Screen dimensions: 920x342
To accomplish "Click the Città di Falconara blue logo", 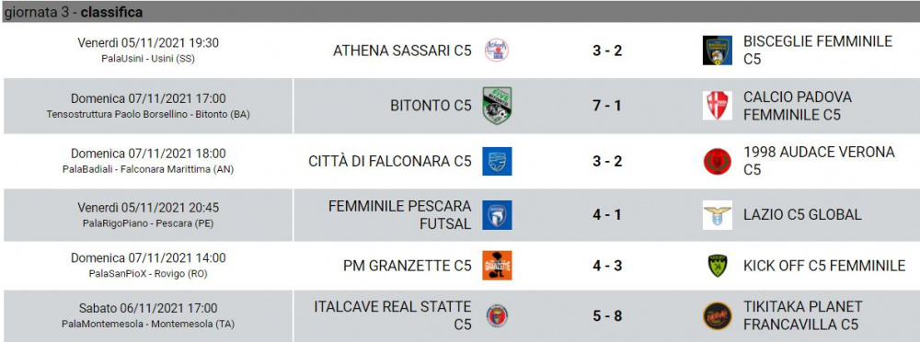I will click(497, 161).
